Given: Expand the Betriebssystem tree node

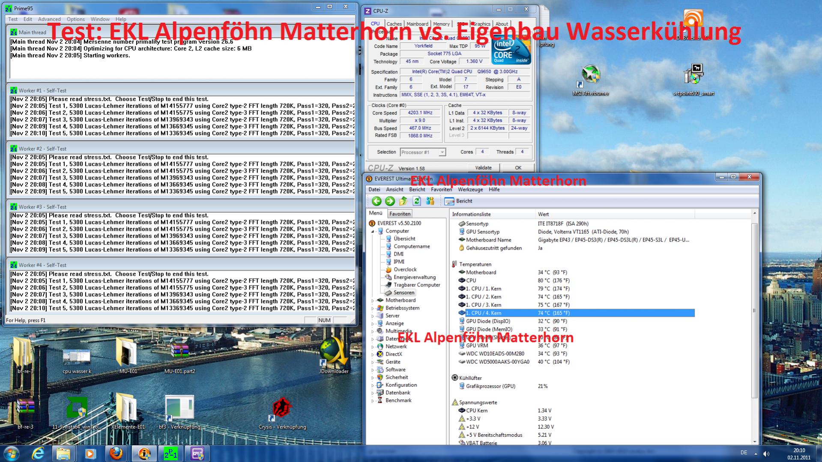Looking at the screenshot, I should pos(373,308).
